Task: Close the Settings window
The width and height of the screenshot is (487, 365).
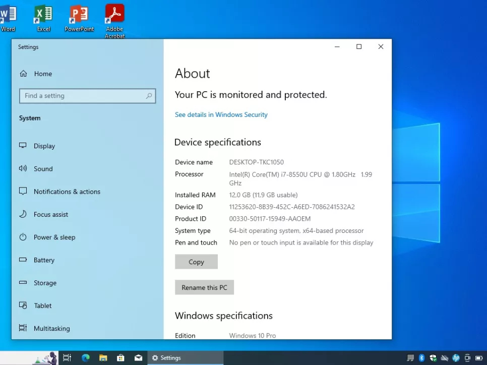Action: click(x=381, y=46)
